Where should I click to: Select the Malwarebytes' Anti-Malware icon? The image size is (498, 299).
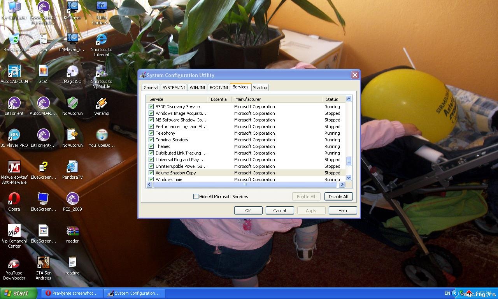tap(14, 172)
